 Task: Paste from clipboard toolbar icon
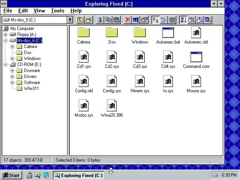[x=117, y=20]
